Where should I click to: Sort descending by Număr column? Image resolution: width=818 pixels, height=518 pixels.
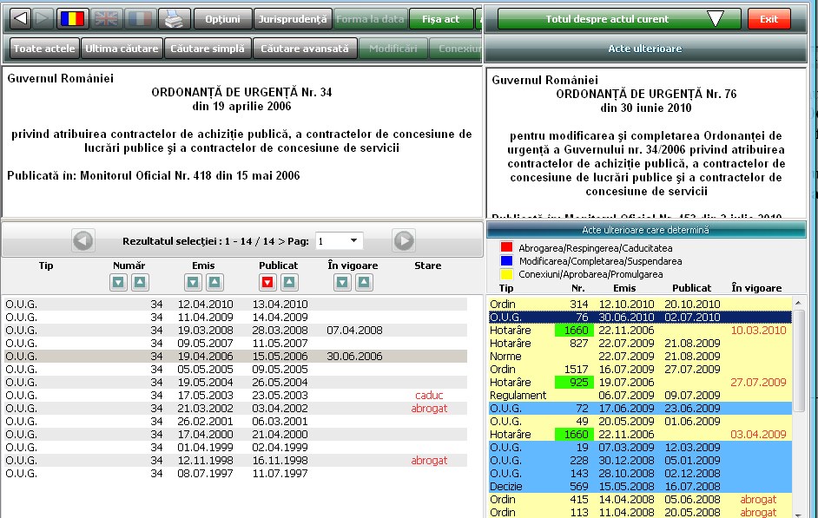click(x=118, y=283)
